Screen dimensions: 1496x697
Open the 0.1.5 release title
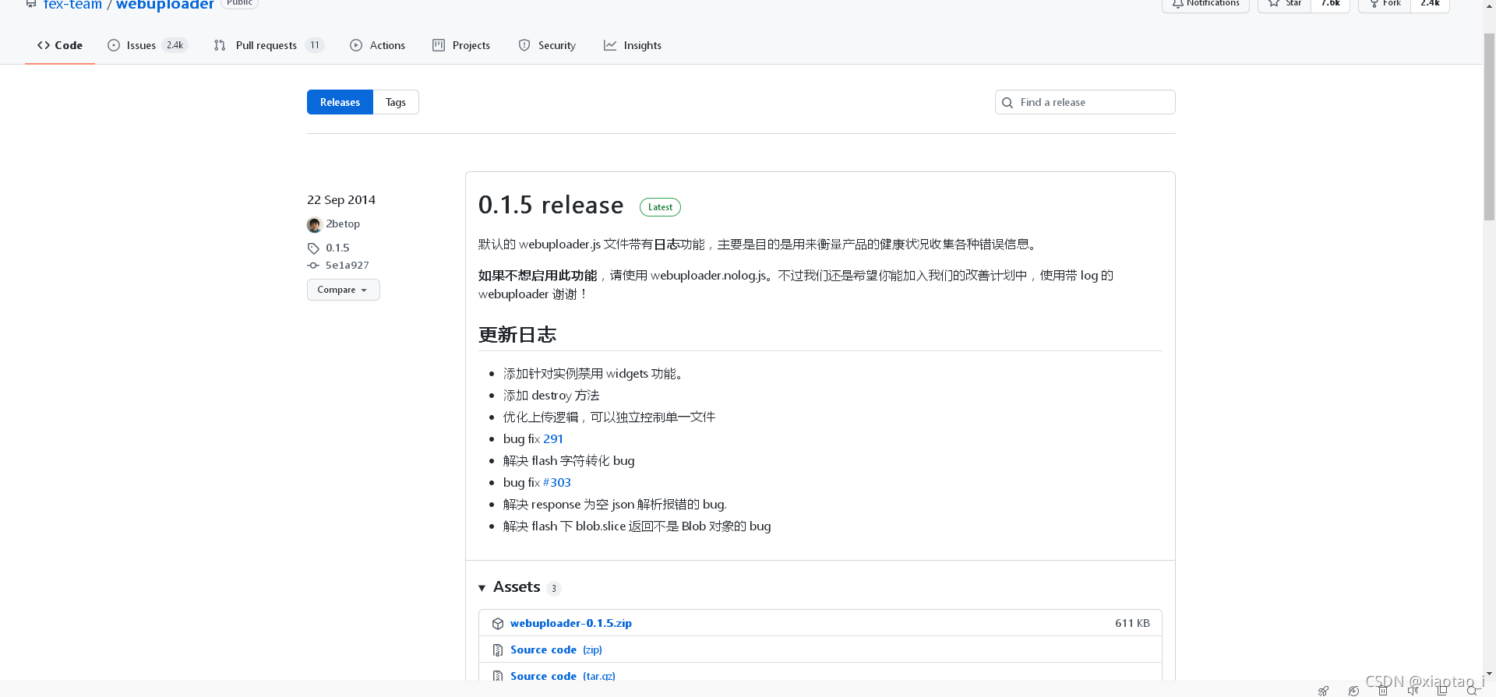click(551, 205)
